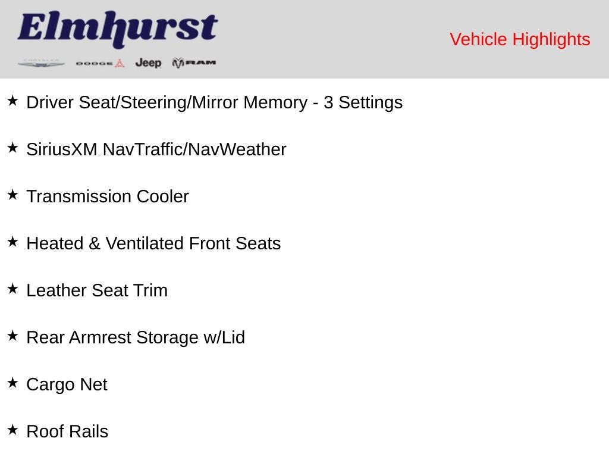Click star bullet beside Leather Seat Trim
The width and height of the screenshot is (609, 457).
(x=12, y=289)
